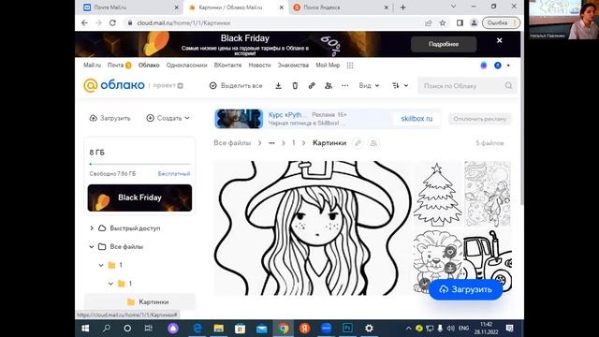This screenshot has height=337, width=599.
Task: Click the Загрузить button in sidebar
Action: (x=110, y=118)
